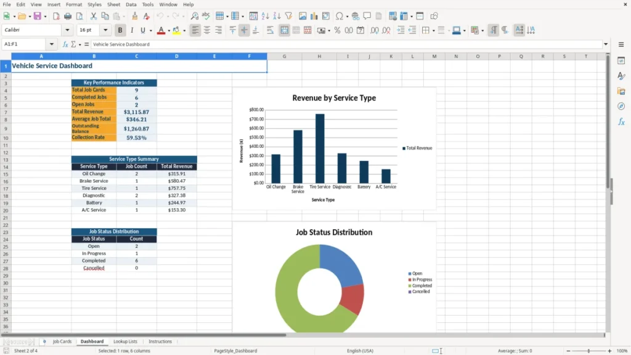
Task: Toggle Align Right for the cell
Action: coord(219,30)
